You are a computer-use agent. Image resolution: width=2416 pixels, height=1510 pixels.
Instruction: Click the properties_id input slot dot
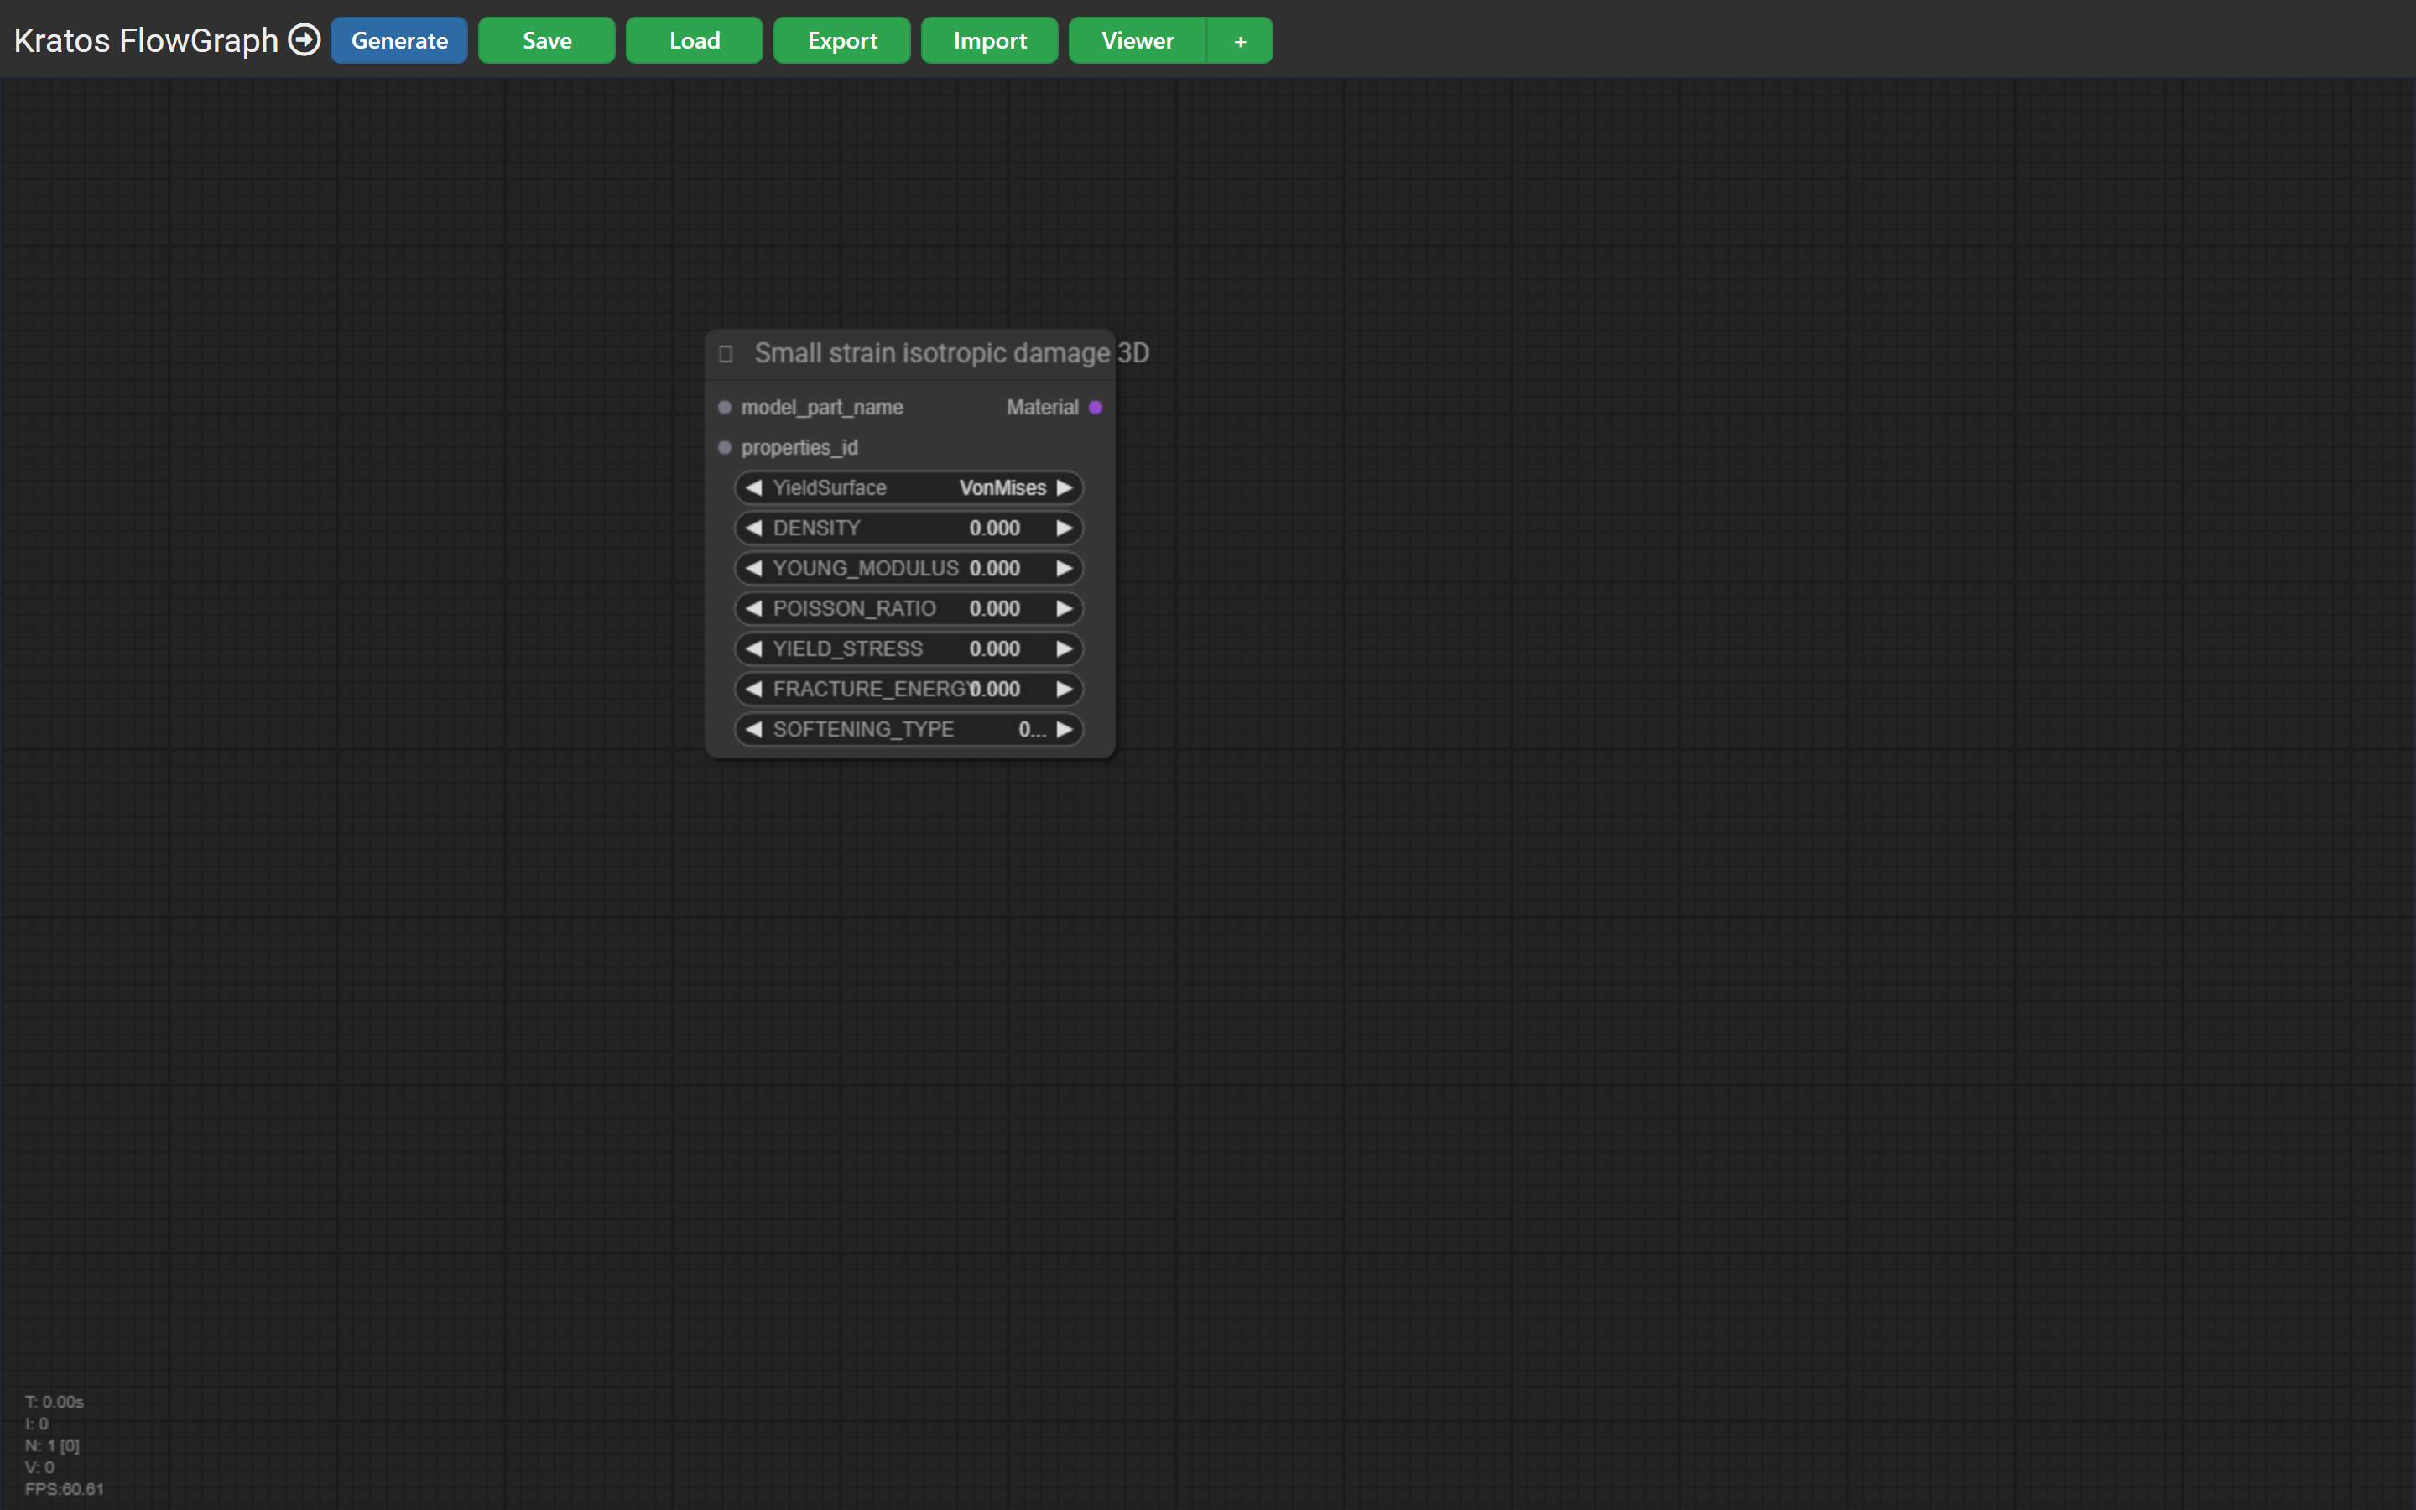(725, 447)
